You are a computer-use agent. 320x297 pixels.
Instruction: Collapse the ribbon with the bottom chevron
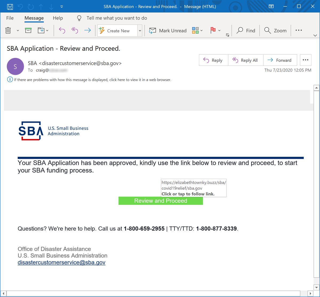tap(315, 35)
